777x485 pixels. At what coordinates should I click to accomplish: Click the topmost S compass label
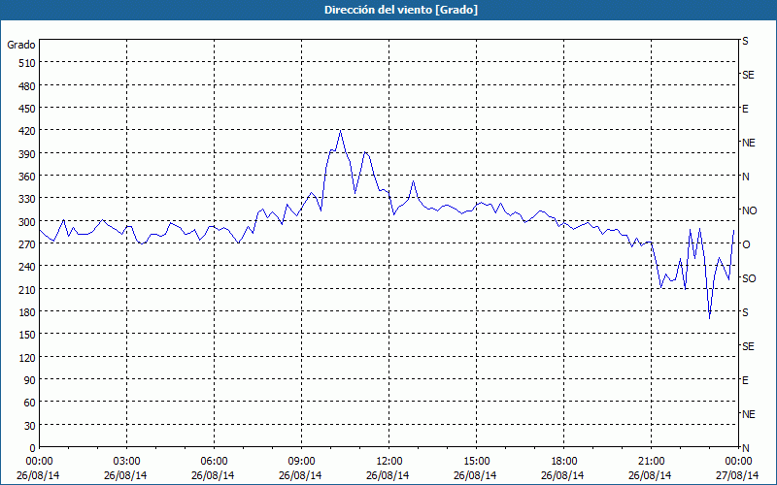tap(745, 41)
